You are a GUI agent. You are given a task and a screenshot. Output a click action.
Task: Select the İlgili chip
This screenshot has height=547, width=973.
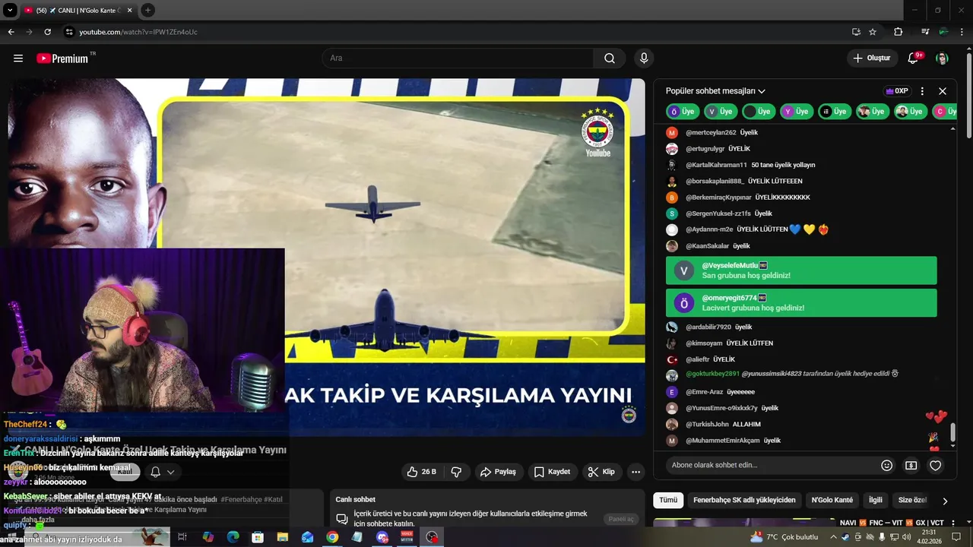click(876, 501)
